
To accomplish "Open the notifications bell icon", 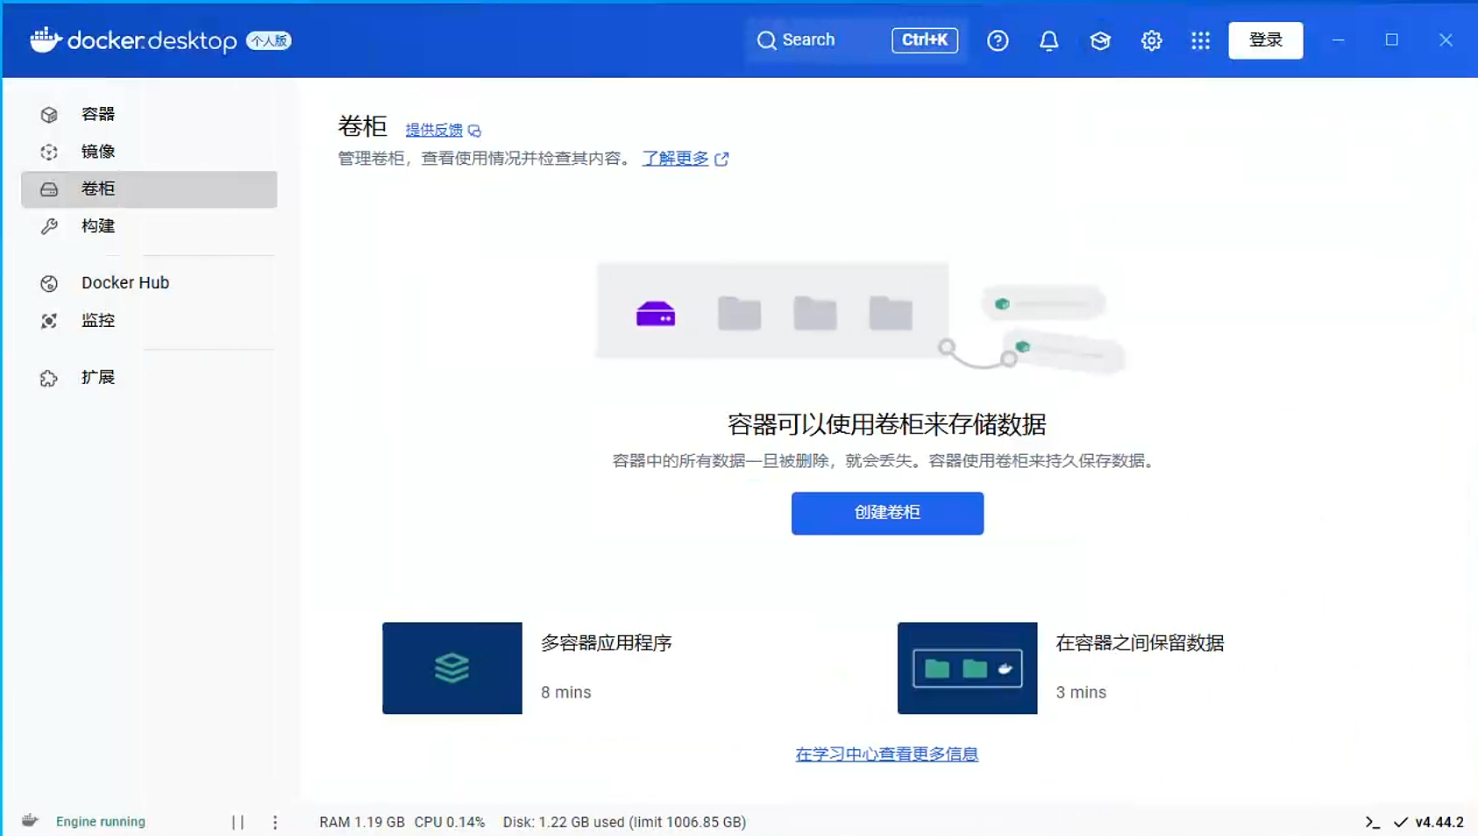I will coord(1048,40).
